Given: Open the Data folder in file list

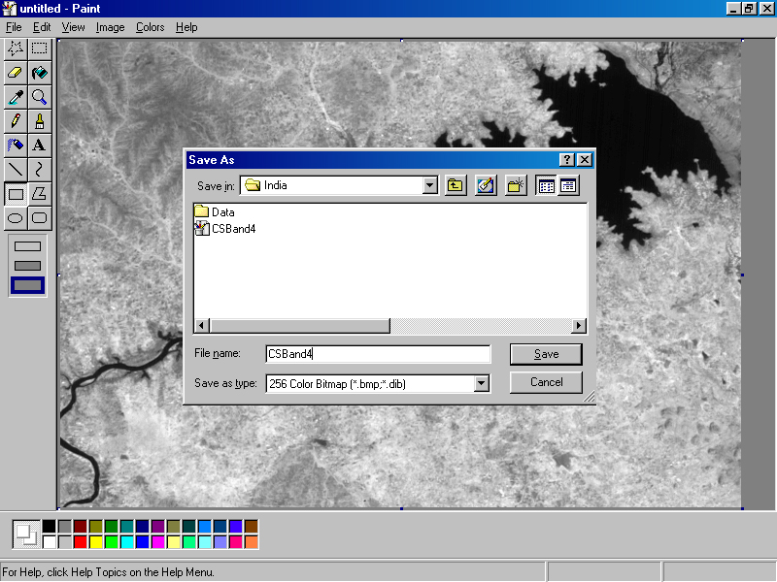Looking at the screenshot, I should [x=222, y=211].
